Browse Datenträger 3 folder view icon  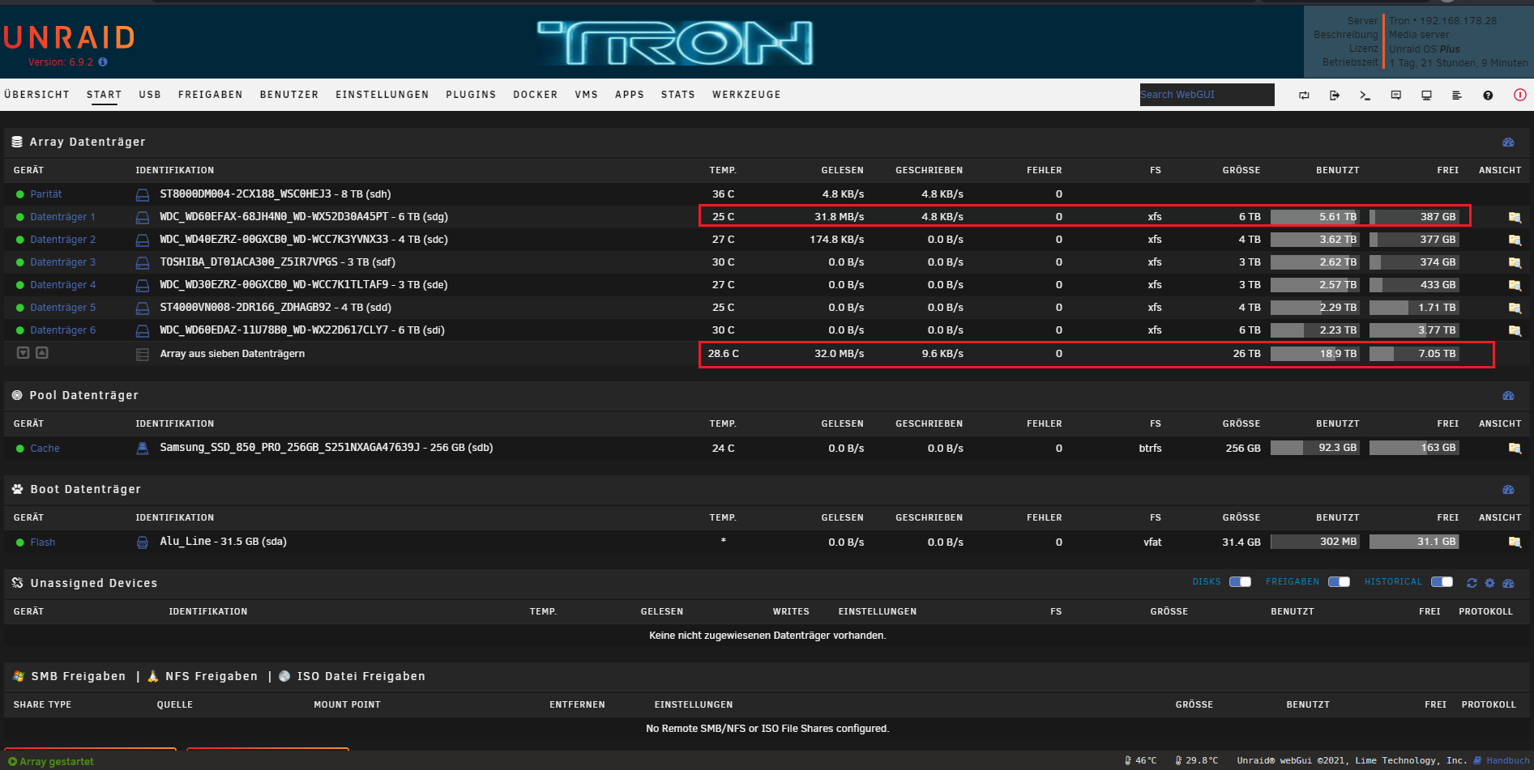(1515, 262)
